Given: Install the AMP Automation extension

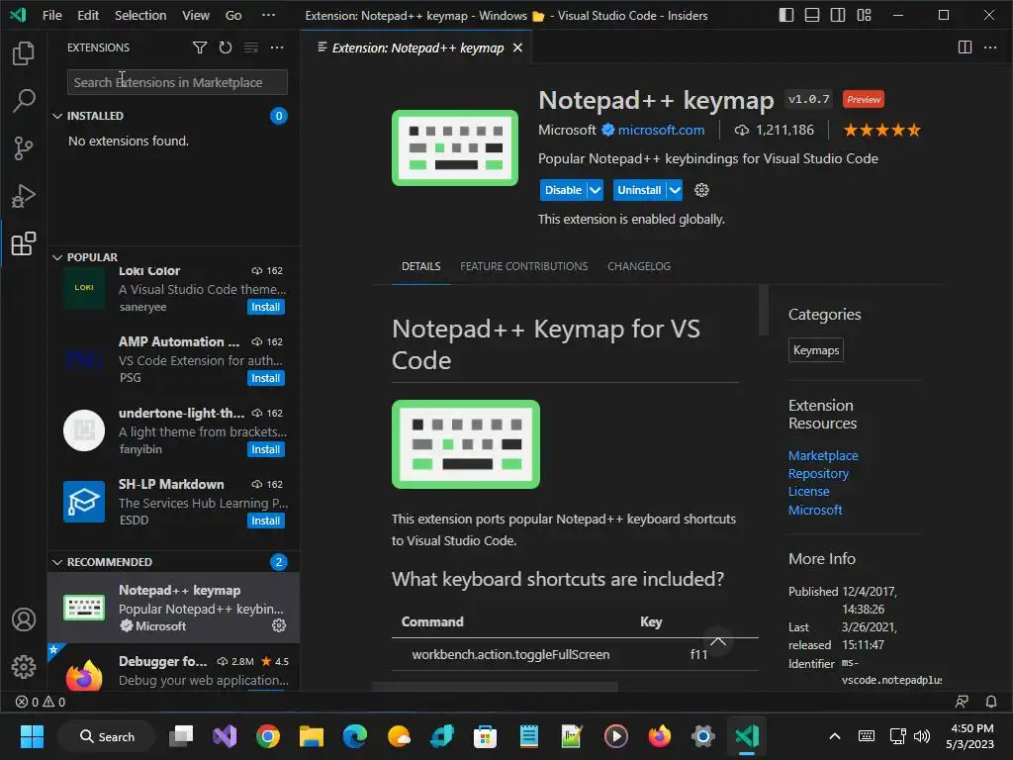Looking at the screenshot, I should click(265, 378).
